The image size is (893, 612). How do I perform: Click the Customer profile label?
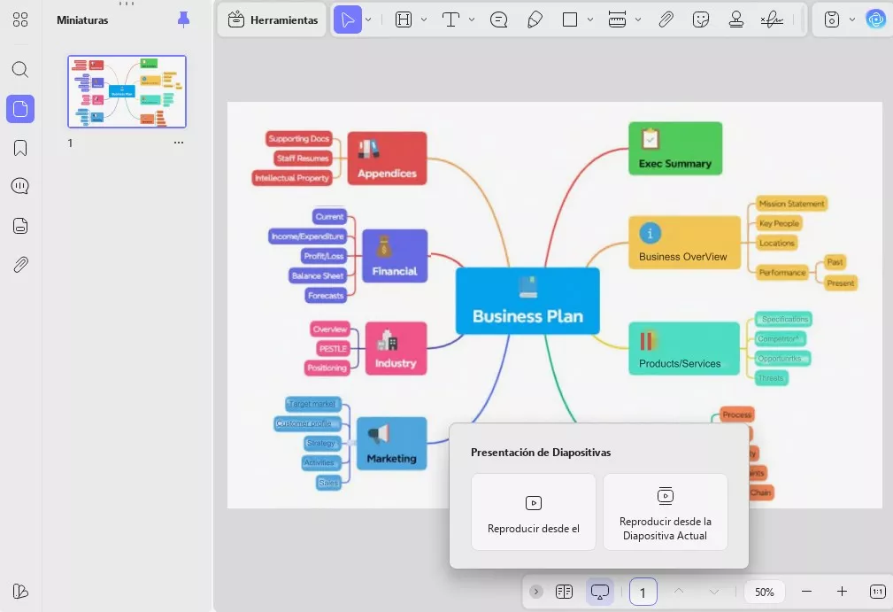coord(307,423)
